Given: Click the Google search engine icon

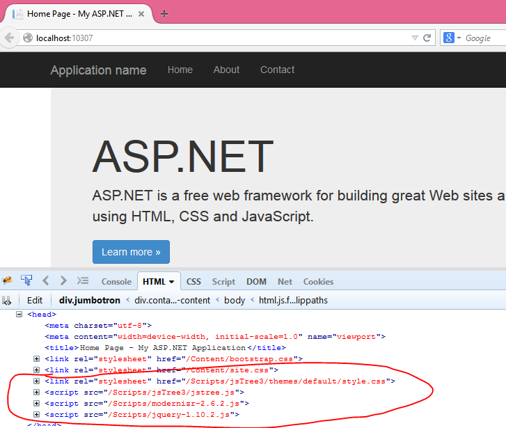Looking at the screenshot, I should click(449, 38).
